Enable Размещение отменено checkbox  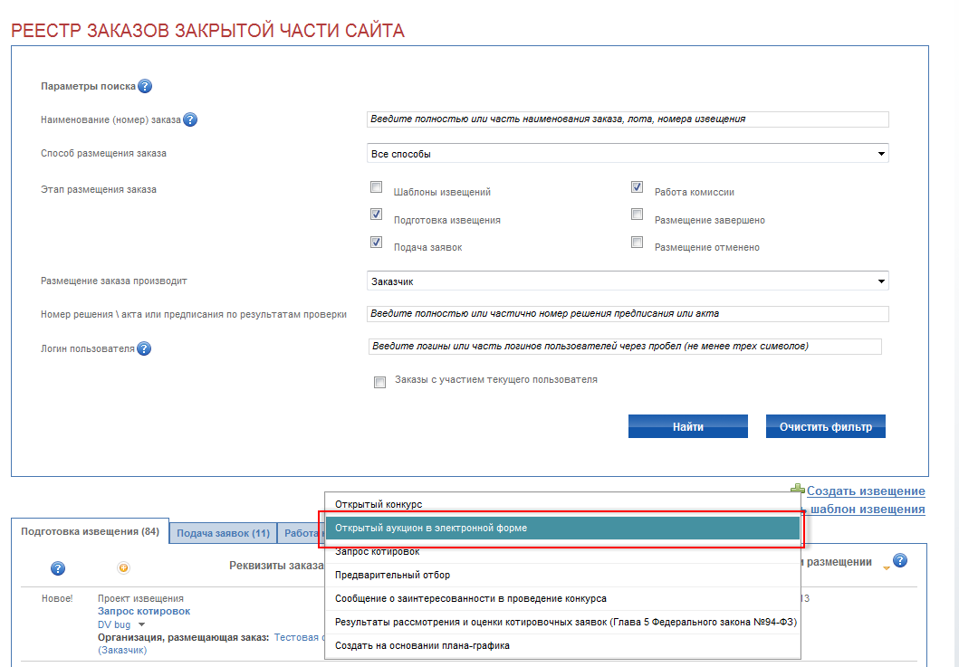coord(637,243)
